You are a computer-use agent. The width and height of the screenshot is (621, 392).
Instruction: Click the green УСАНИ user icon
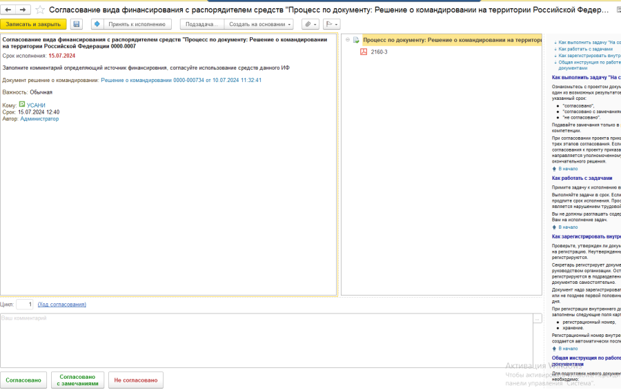click(x=22, y=105)
